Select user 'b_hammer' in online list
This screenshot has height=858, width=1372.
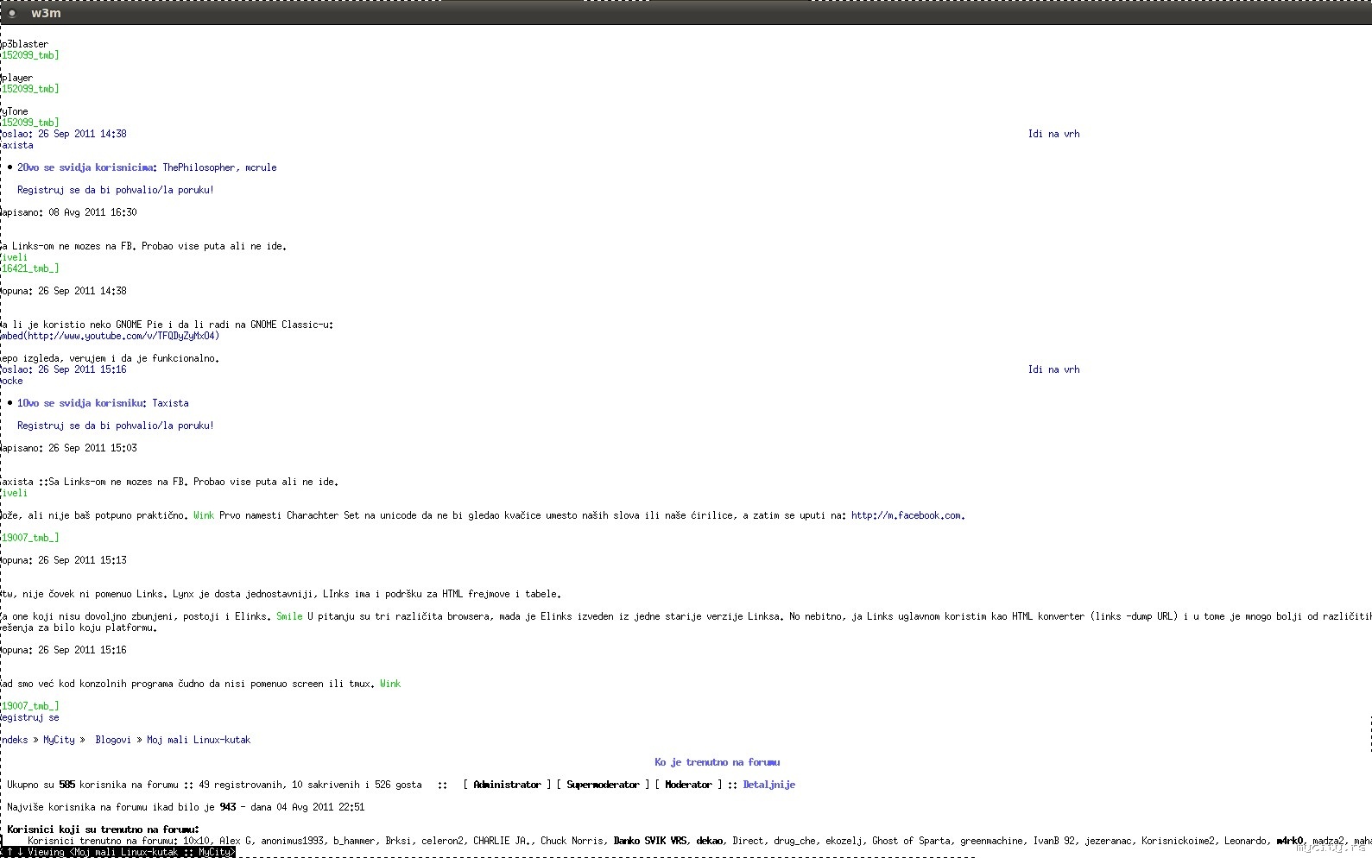point(354,841)
